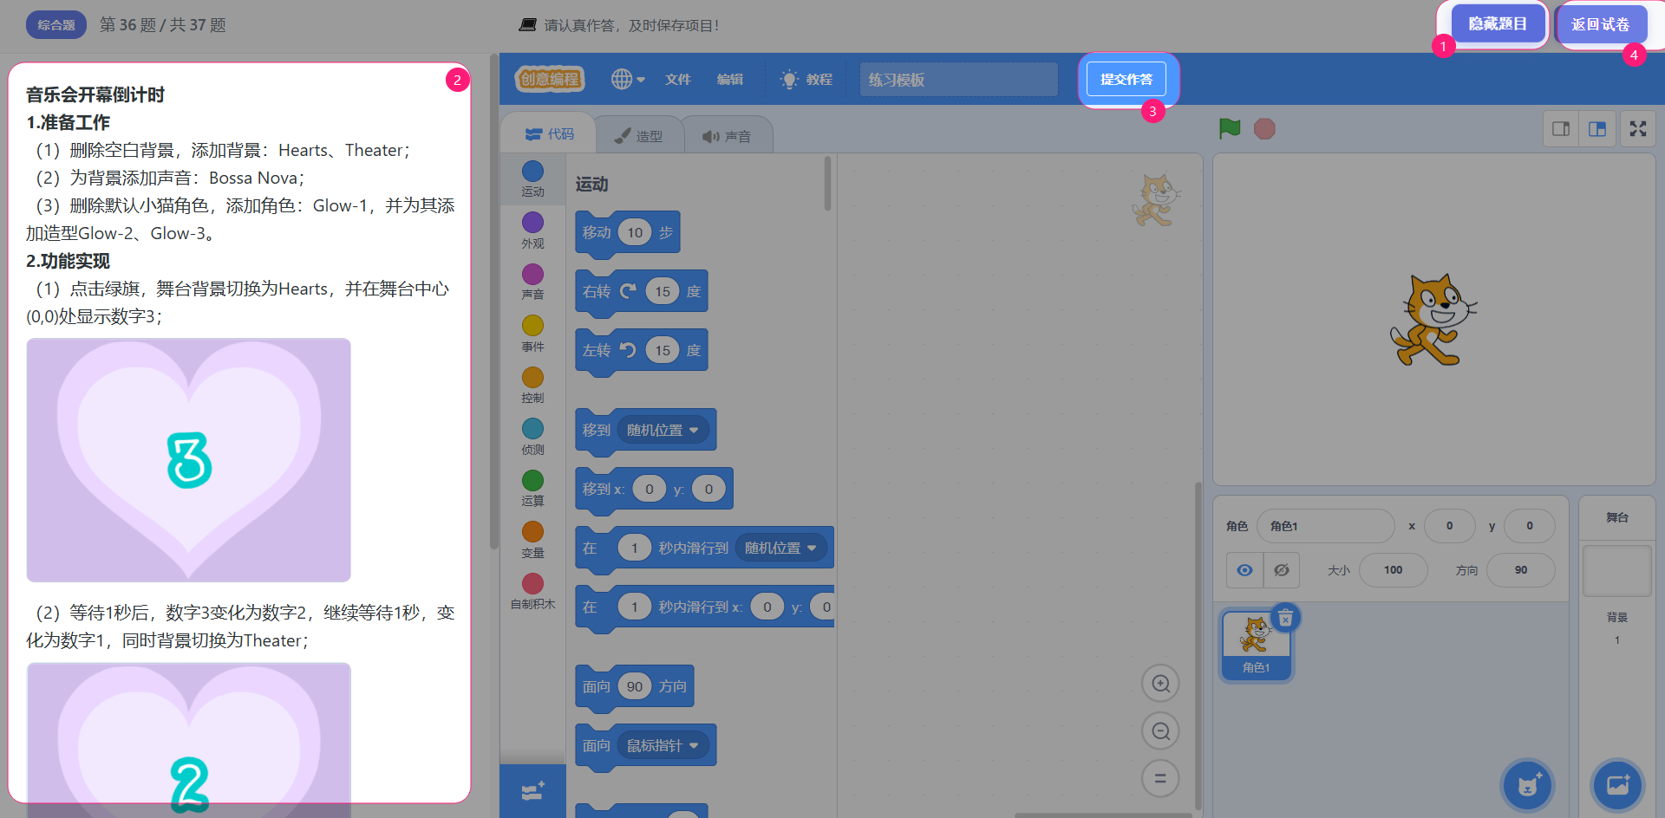Select the 事件 (Events) category
Viewport: 1665px width, 818px height.
click(532, 334)
